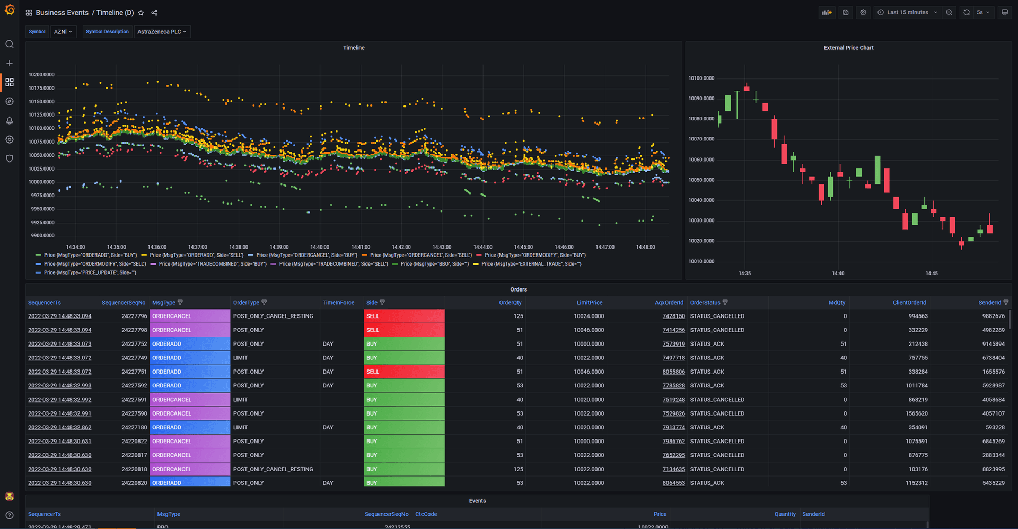
Task: Open the Search dashboards sidebar icon
Action: pos(10,44)
